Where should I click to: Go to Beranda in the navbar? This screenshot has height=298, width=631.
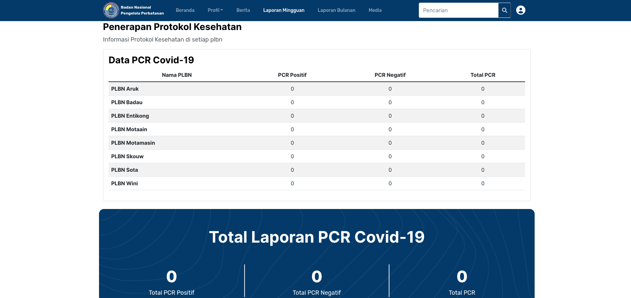tap(185, 10)
